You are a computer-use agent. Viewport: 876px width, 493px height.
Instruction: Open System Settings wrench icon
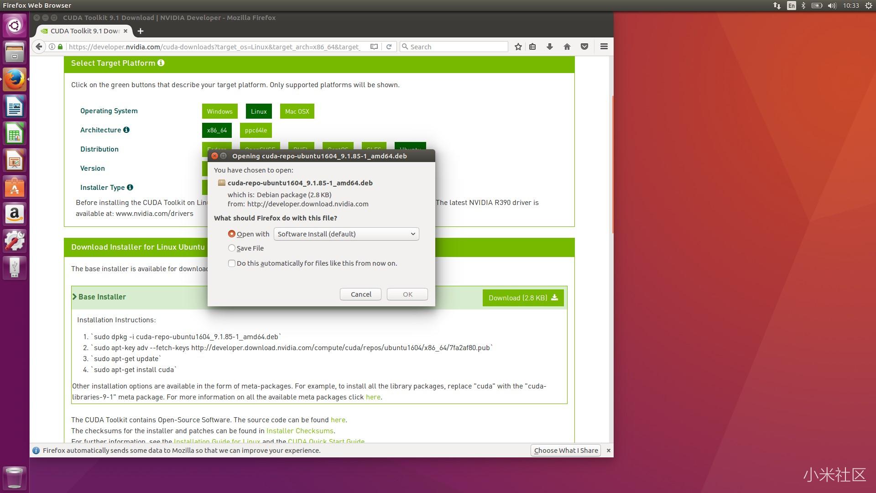[15, 241]
